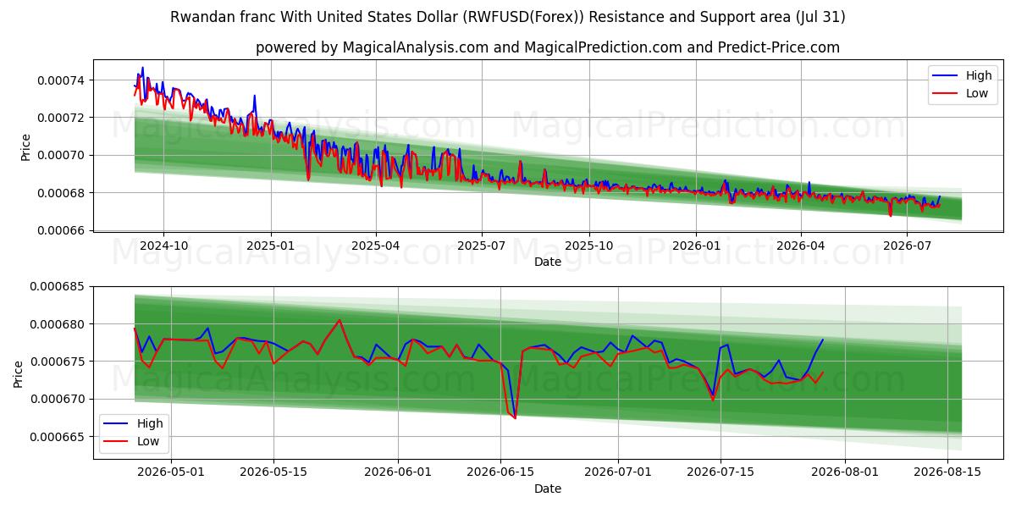
Task: Click the 2026-08-01 date tick label
Action: [845, 472]
